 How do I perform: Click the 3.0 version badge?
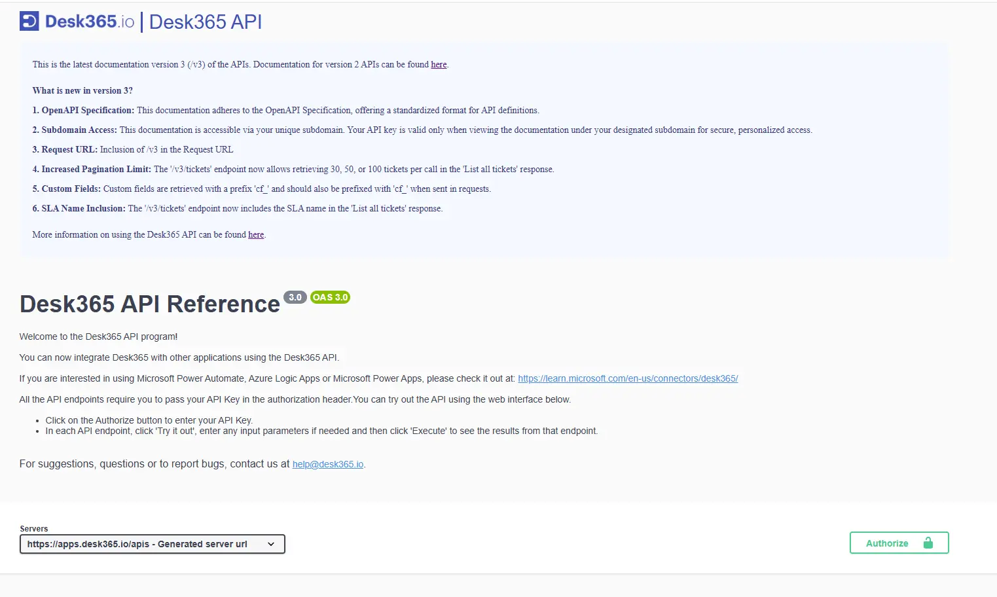pos(295,297)
